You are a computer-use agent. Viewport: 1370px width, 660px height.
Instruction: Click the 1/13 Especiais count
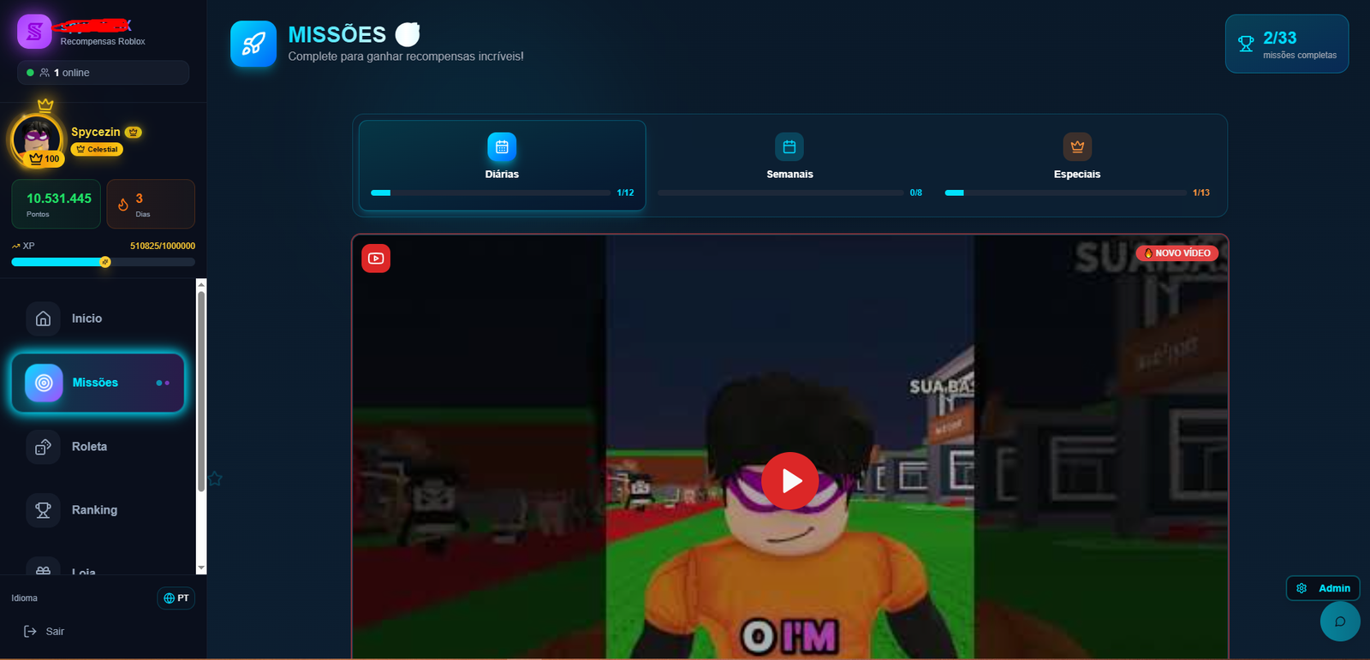click(1201, 193)
